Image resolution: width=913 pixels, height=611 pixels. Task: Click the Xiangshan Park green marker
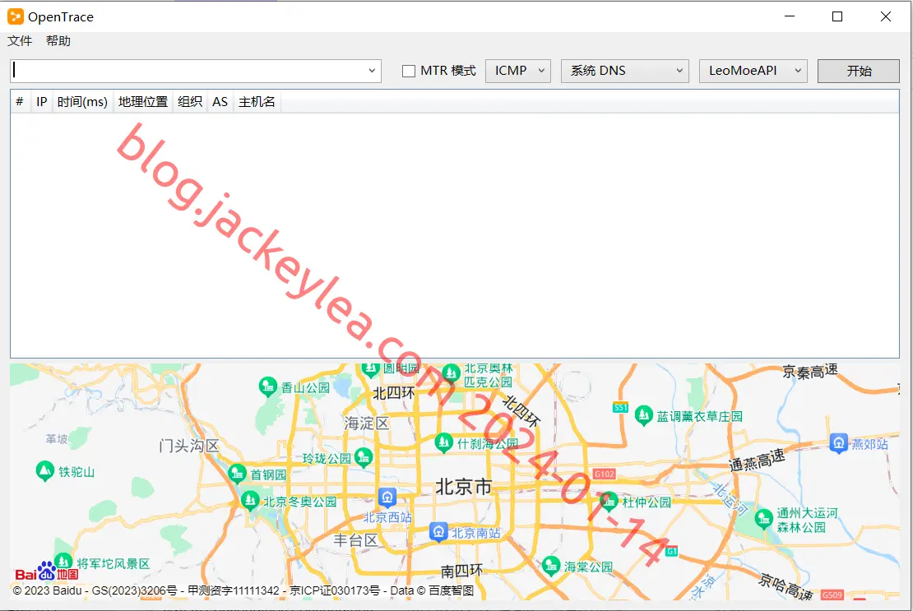point(268,387)
